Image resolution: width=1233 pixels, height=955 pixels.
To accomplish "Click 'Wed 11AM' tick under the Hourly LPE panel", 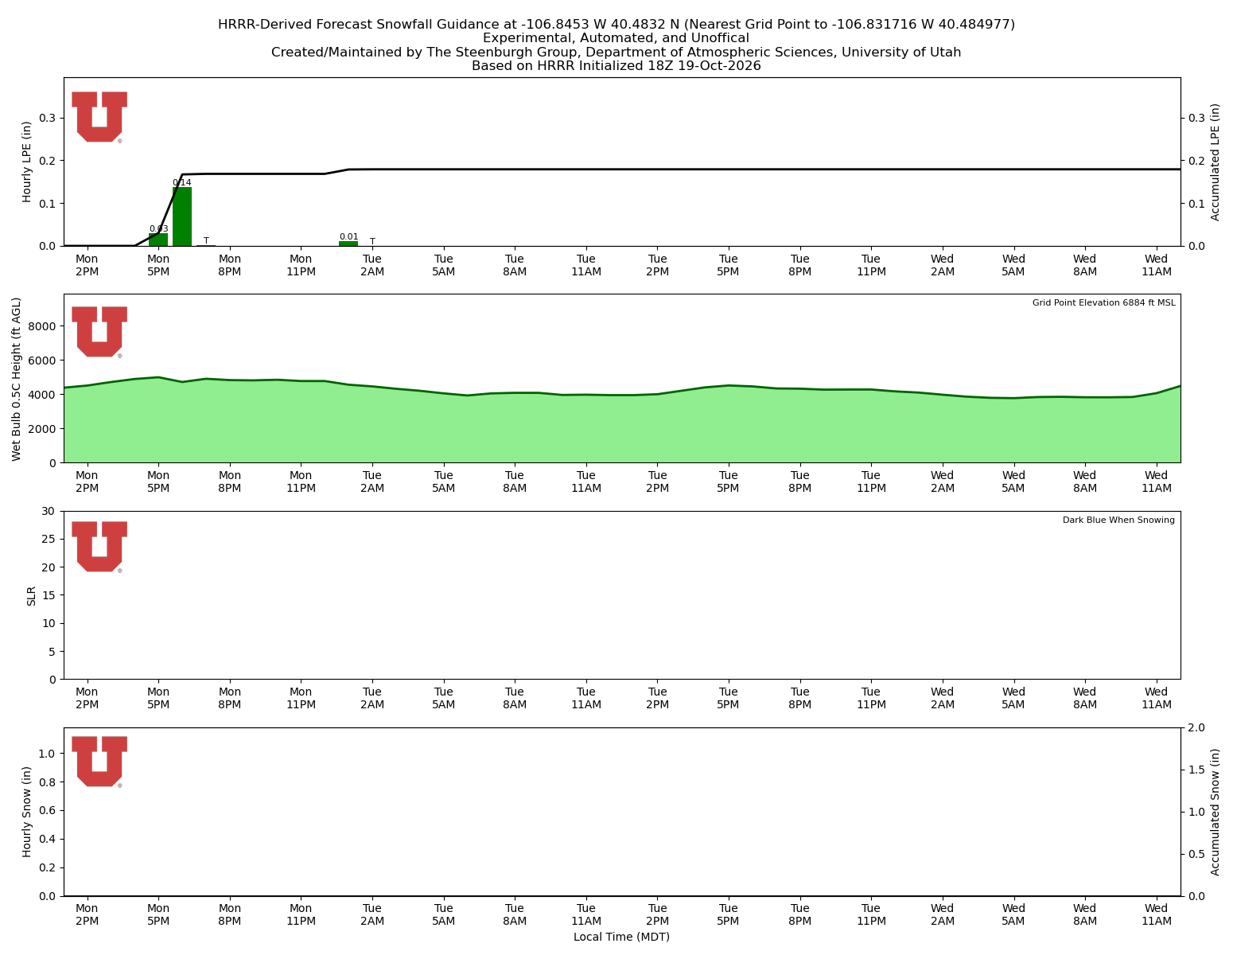I will click(x=1157, y=265).
